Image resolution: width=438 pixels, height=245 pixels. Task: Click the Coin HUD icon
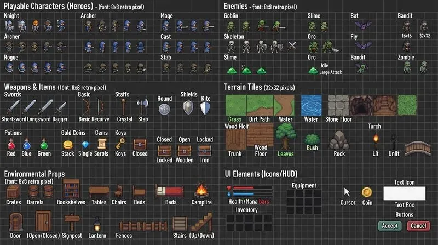tap(367, 192)
